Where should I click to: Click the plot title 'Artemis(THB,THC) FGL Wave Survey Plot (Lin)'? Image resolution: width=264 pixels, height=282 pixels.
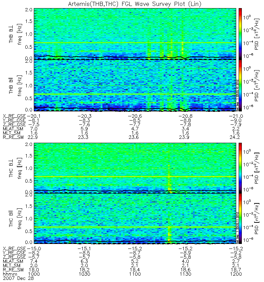(135, 4)
